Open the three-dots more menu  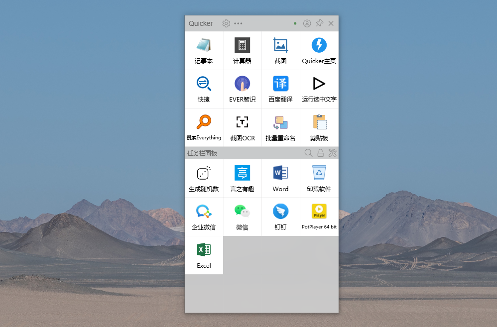[x=238, y=23]
